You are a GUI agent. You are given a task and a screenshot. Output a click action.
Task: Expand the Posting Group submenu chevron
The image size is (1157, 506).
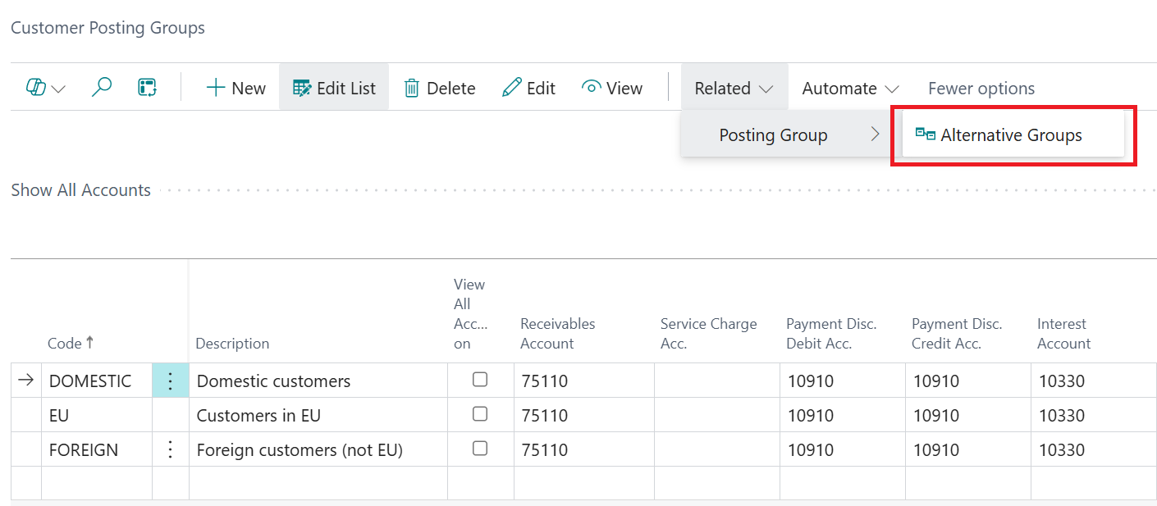pyautogui.click(x=875, y=134)
